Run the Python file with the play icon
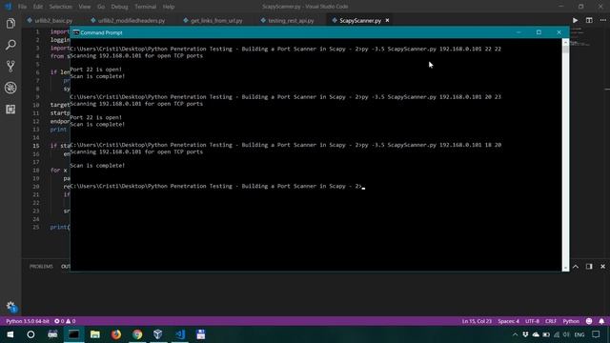The height and width of the screenshot is (343, 610). (x=575, y=20)
